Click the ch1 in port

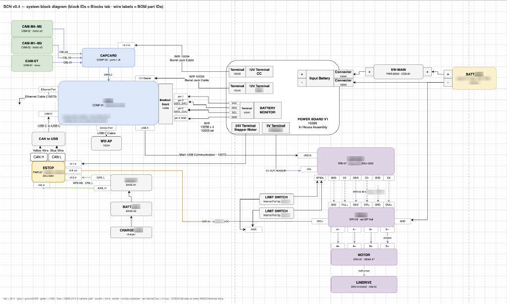(x=73, y=164)
